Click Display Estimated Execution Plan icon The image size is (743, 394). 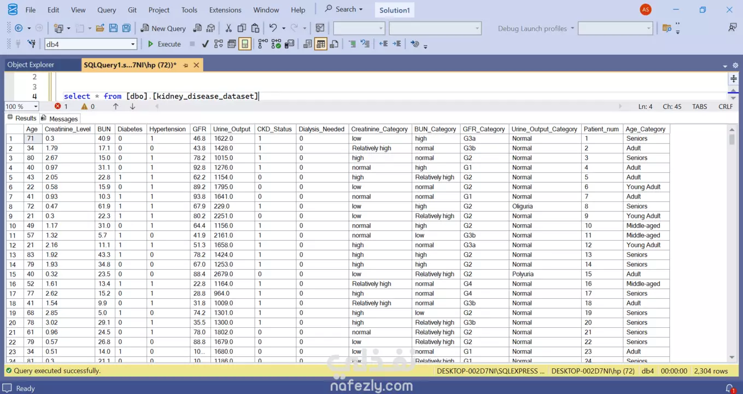coord(219,44)
